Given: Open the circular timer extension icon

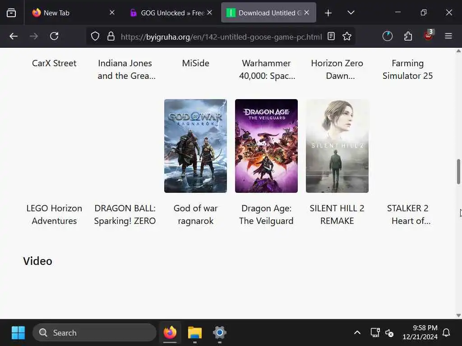Looking at the screenshot, I should (x=388, y=36).
